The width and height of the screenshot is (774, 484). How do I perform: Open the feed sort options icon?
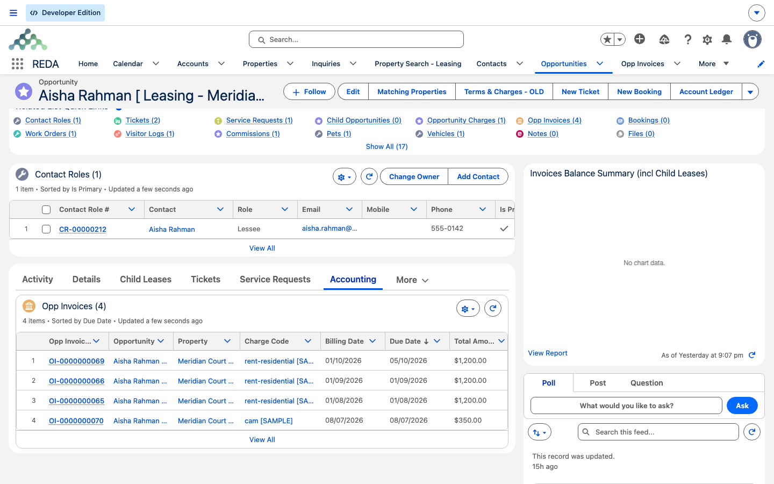(540, 432)
